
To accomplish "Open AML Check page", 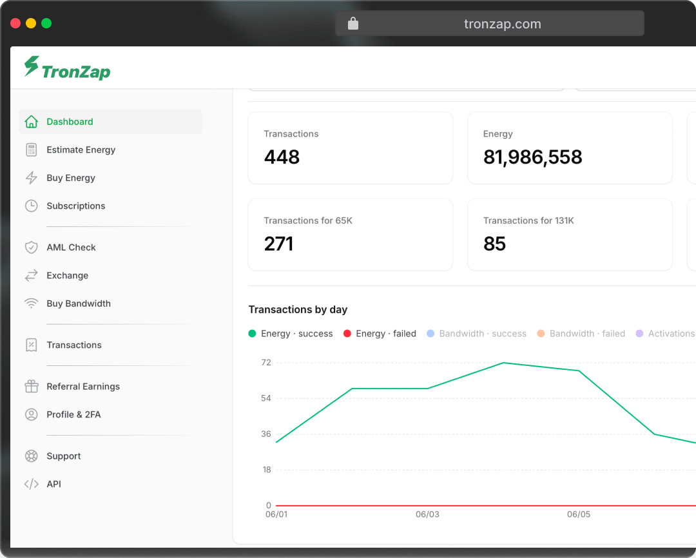I will 111,247.
